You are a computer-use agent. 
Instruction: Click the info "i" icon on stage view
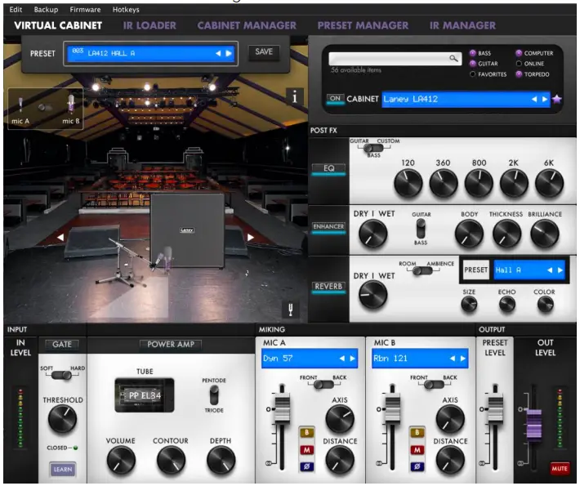(294, 98)
